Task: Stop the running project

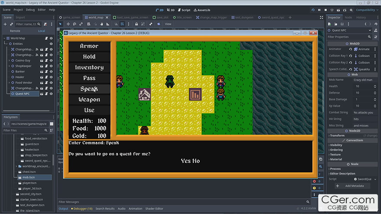Action: click(326, 10)
